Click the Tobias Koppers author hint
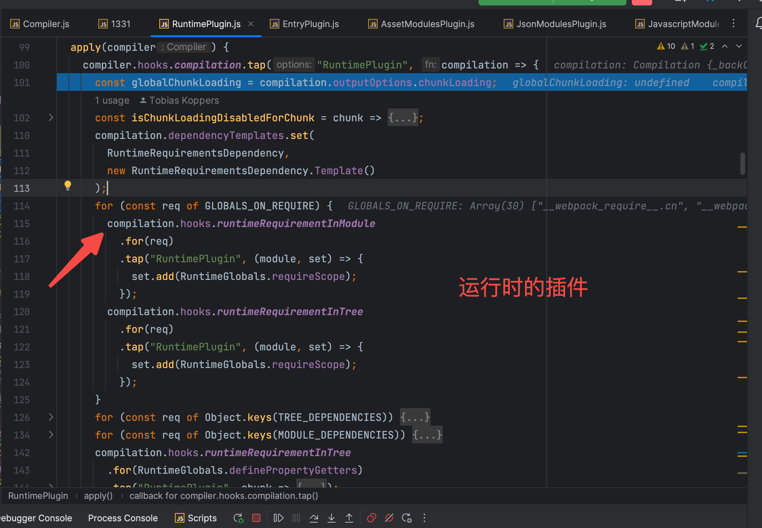This screenshot has height=528, width=762. click(x=184, y=100)
